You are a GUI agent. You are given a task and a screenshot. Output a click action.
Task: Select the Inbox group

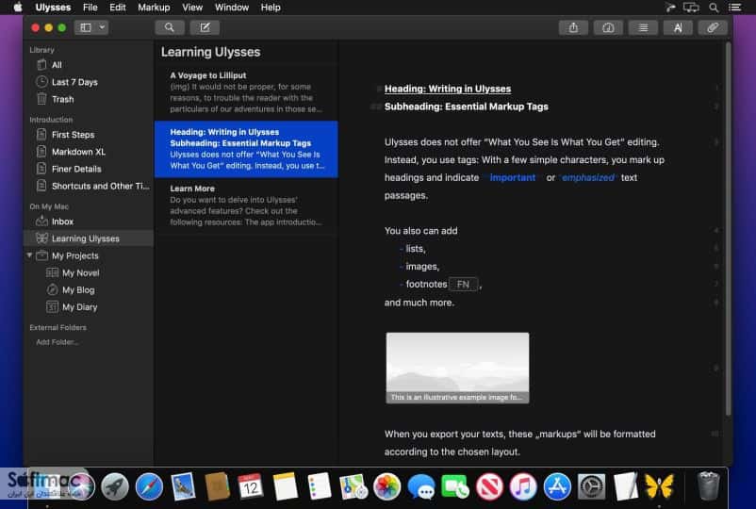tap(89, 222)
